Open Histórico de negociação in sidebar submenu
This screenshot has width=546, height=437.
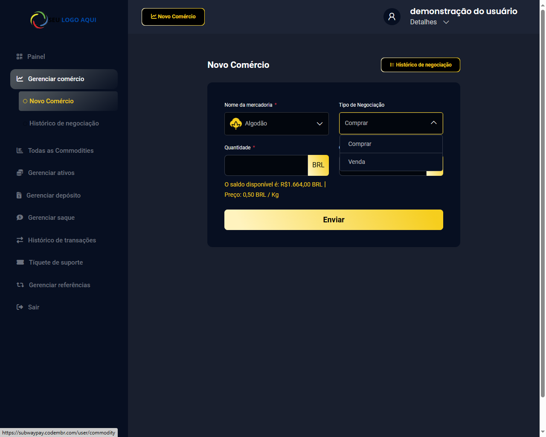64,123
